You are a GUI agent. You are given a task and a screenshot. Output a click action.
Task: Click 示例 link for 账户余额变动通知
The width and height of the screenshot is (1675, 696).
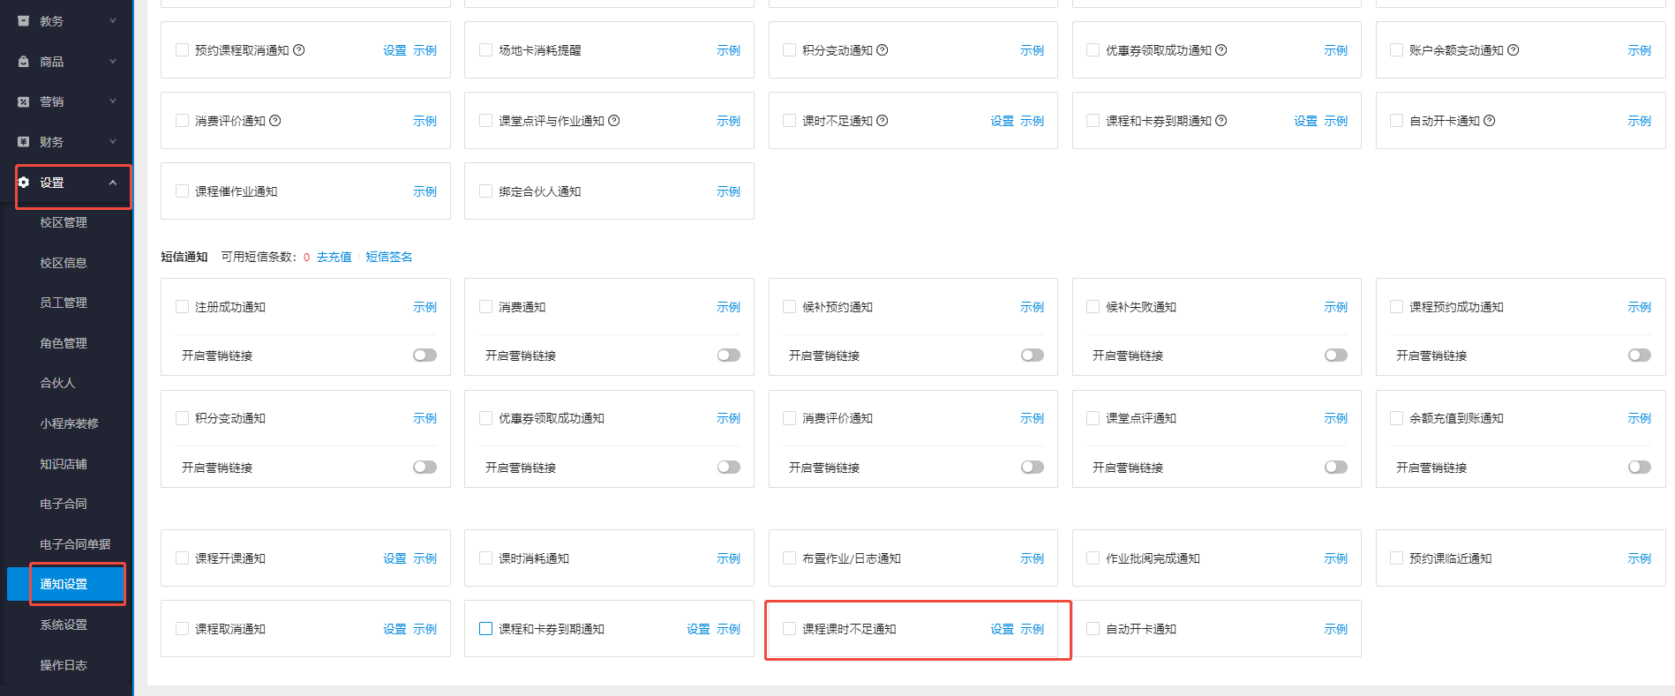pyautogui.click(x=1639, y=50)
